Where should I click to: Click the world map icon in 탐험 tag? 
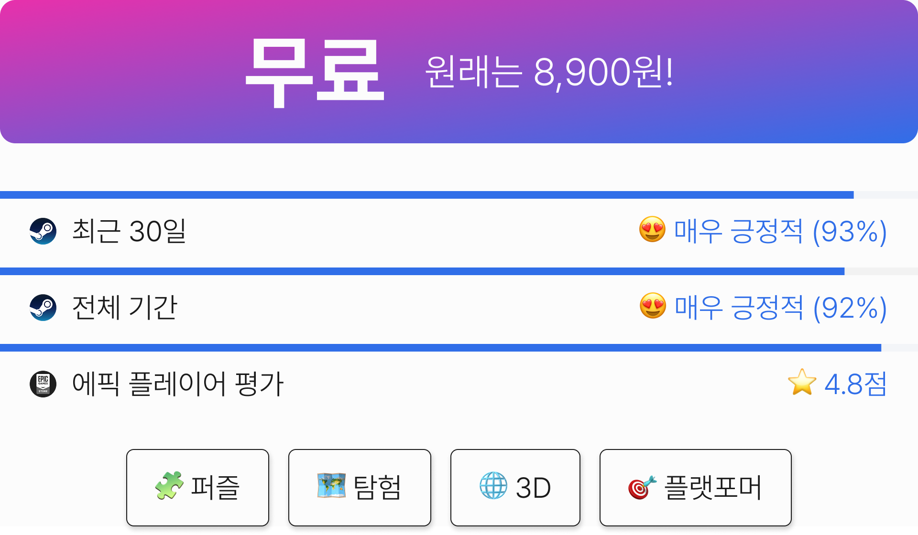[x=331, y=486]
